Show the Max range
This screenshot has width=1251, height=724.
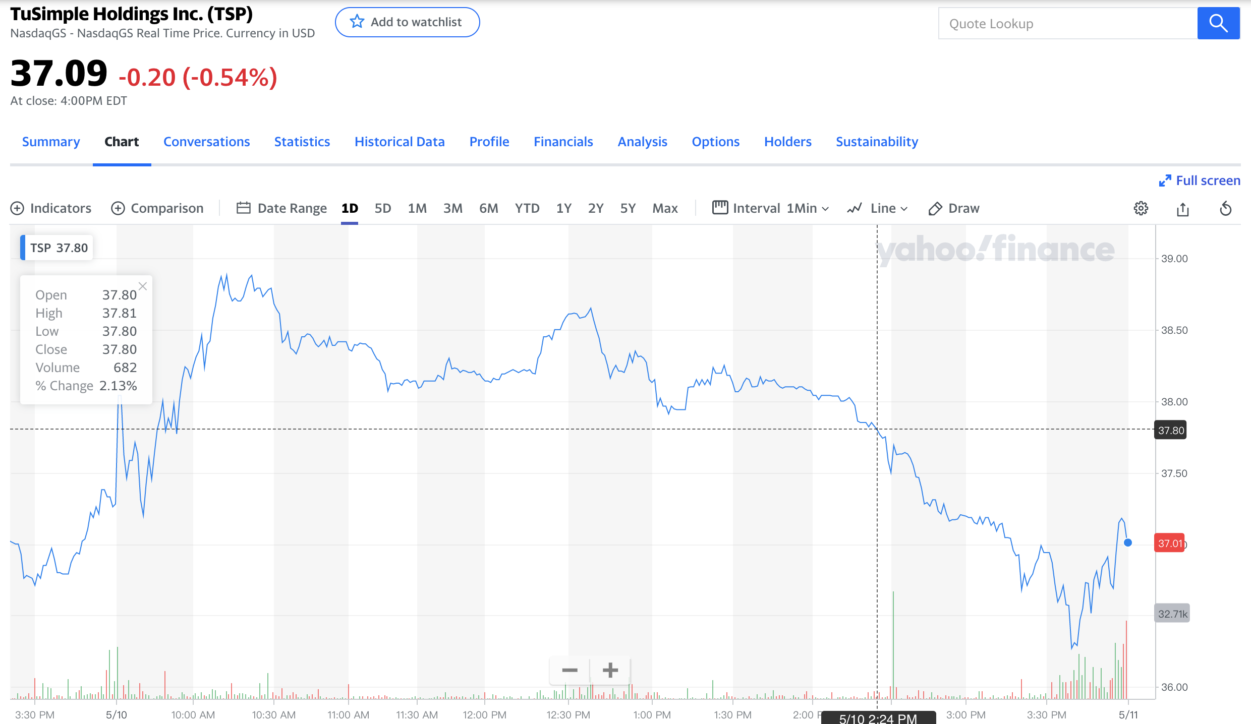point(665,208)
